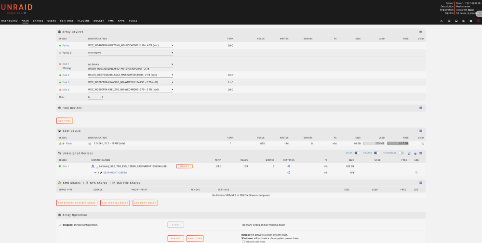The width and height of the screenshot is (482, 243).
Task: Click the Mount button for Samsung SSD
Action: 185,166
